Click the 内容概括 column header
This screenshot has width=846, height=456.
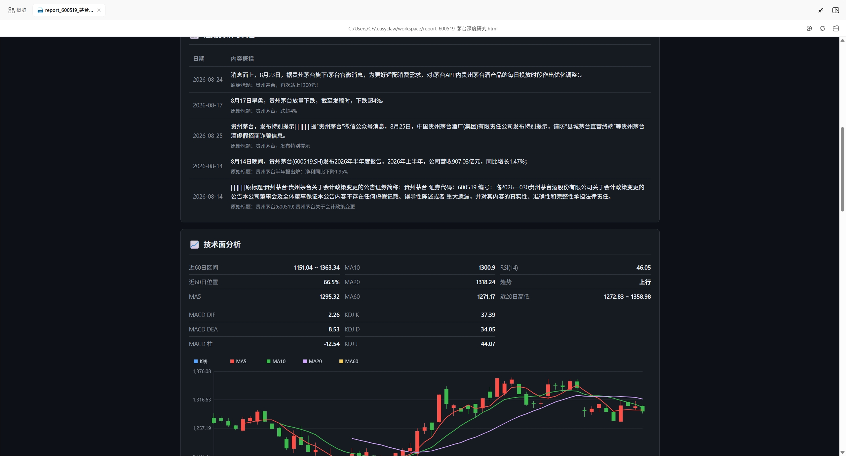[242, 59]
